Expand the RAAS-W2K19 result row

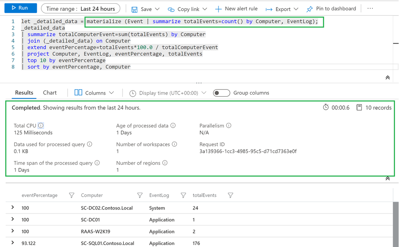pos(13,231)
